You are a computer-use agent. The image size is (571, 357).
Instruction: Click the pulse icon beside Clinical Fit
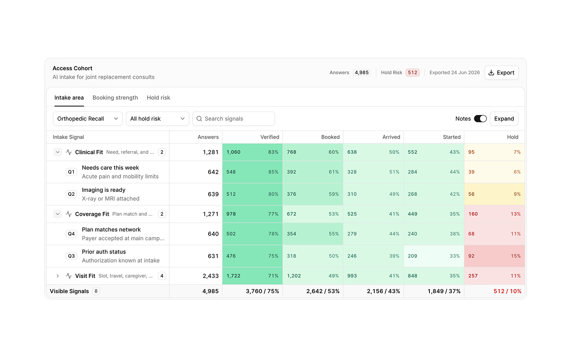pyautogui.click(x=69, y=152)
